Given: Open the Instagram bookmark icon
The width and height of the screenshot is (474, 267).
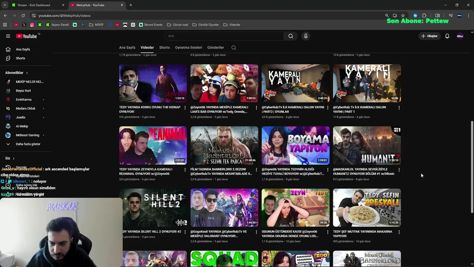Looking at the screenshot, I should click(x=32, y=25).
